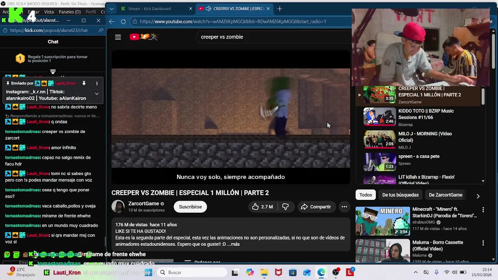Like the Creeper vs Zombie video
Viewport: 498px width, 280px height.
click(262, 207)
